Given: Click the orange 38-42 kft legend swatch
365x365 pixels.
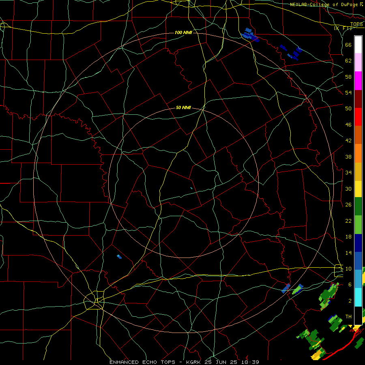Looking at the screenshot, I should pos(358,153).
